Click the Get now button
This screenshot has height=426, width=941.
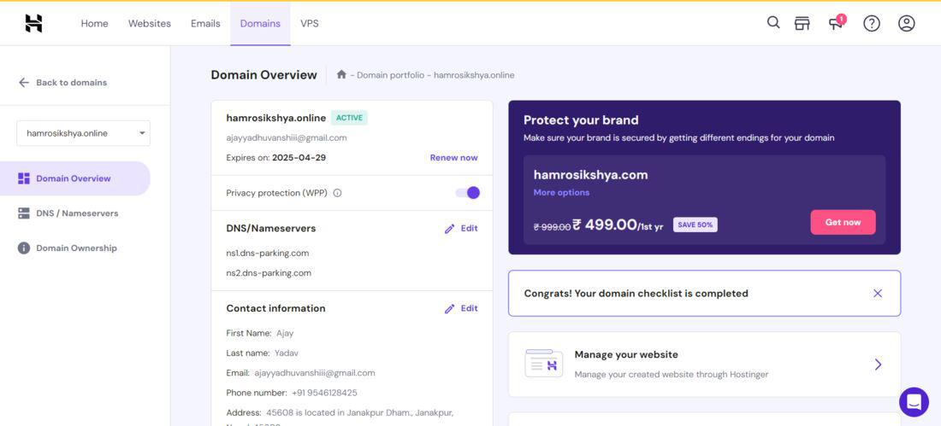[x=843, y=222]
